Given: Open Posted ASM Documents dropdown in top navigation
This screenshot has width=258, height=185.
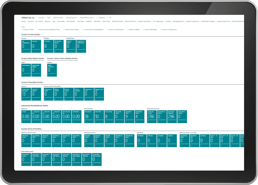Looking at the screenshot, I should pyautogui.click(x=87, y=18).
